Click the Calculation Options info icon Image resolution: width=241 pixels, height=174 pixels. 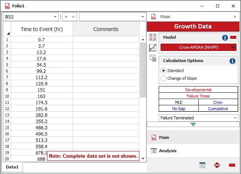(232, 61)
